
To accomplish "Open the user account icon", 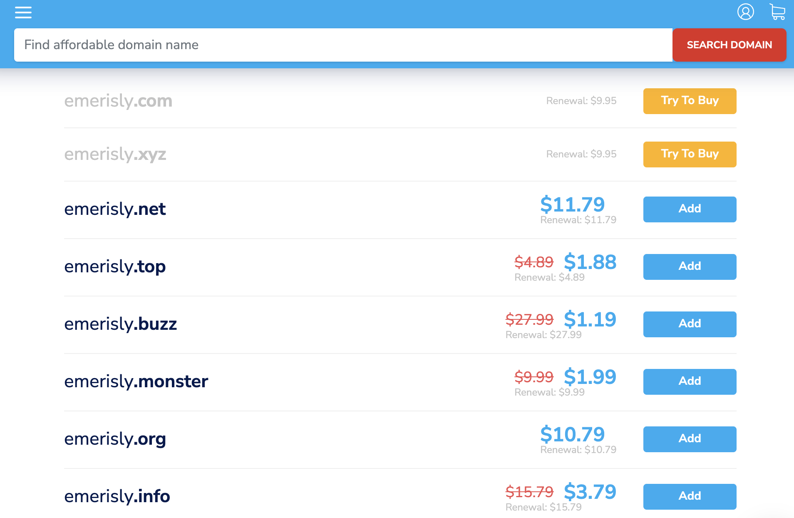I will [745, 12].
